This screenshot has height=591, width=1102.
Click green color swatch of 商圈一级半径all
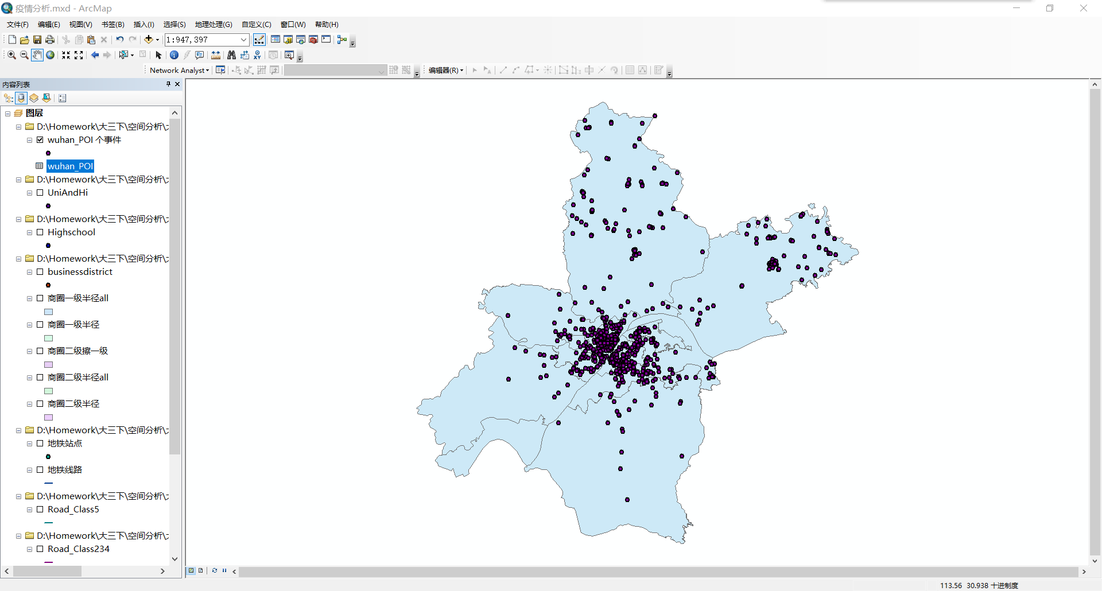click(x=48, y=312)
